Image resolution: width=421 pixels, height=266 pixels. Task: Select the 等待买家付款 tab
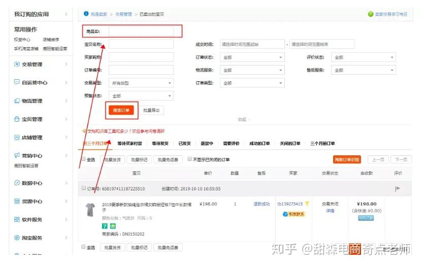129,143
